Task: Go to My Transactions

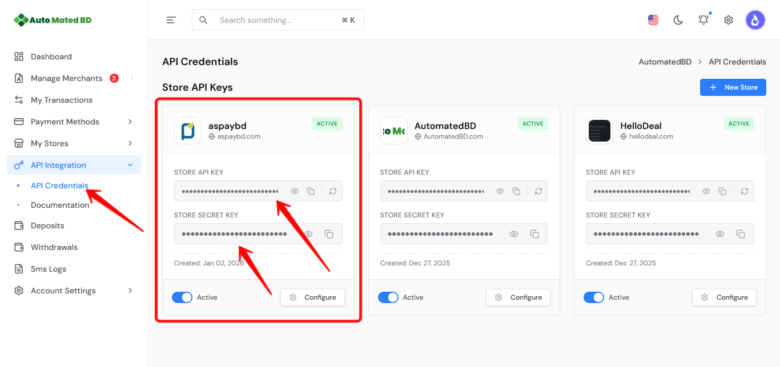Action: [x=62, y=100]
